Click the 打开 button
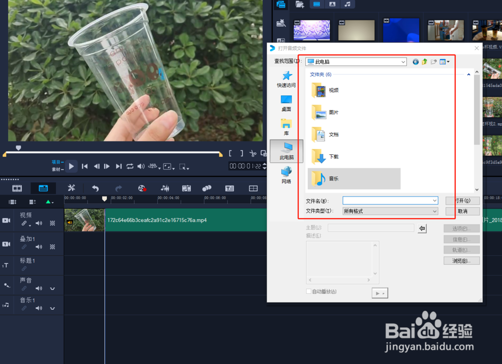The image size is (502, 364). coord(463,201)
